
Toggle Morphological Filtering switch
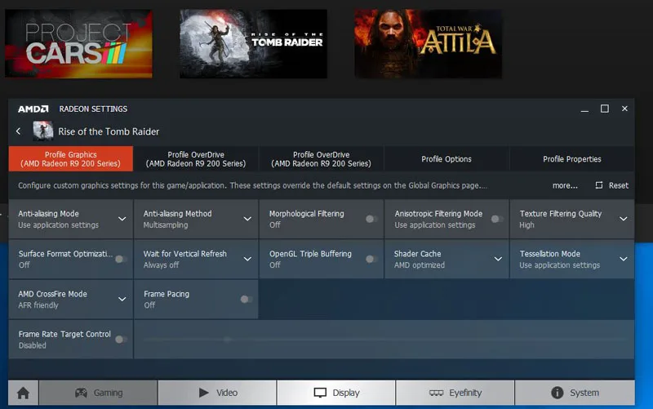click(371, 219)
